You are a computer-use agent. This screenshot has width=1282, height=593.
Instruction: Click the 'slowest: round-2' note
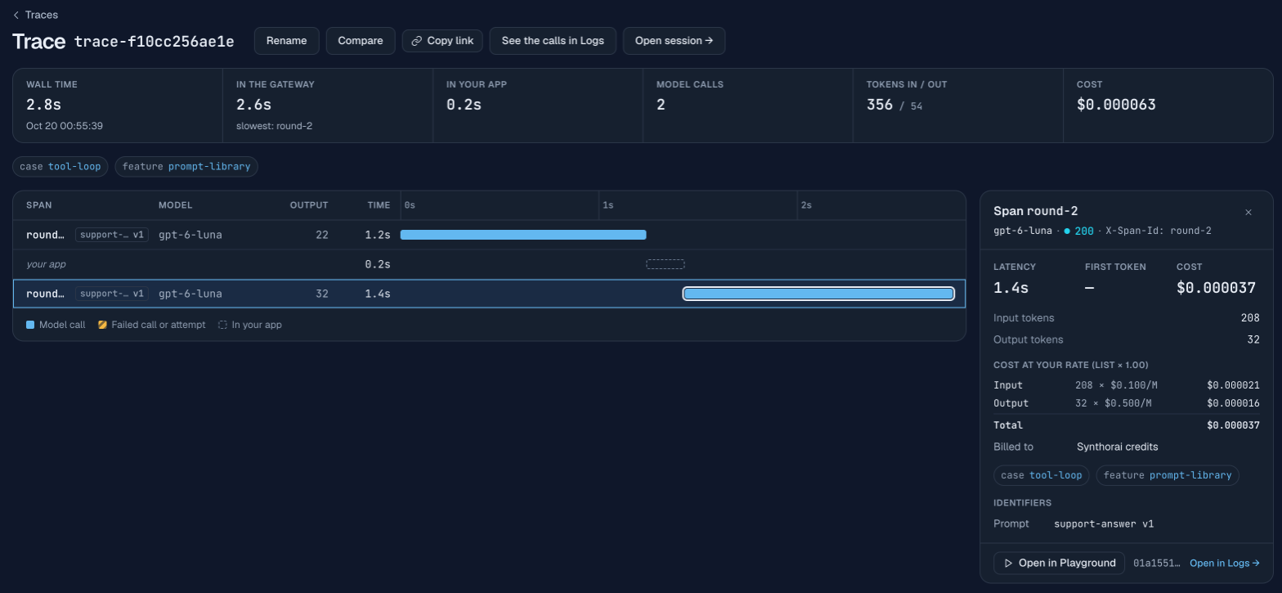click(274, 126)
